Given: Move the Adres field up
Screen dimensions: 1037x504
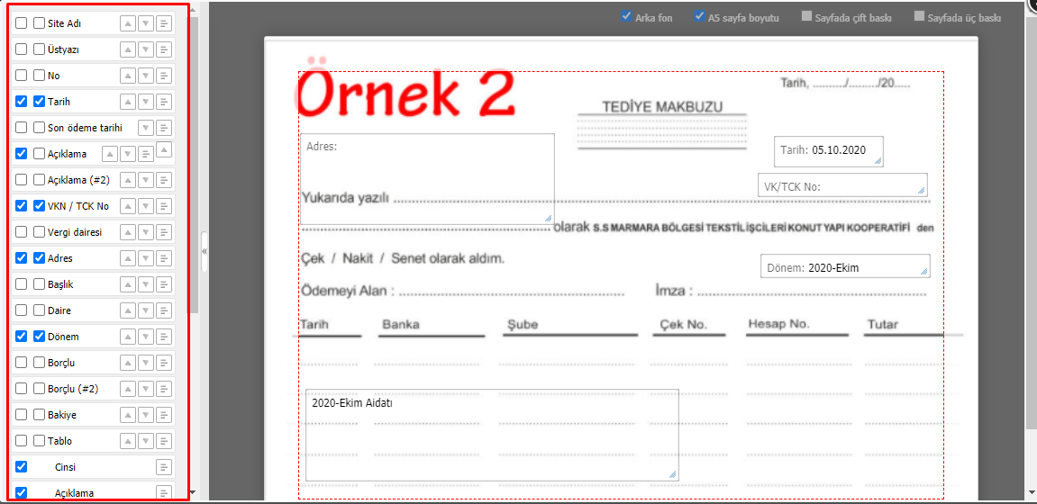Looking at the screenshot, I should 128,258.
